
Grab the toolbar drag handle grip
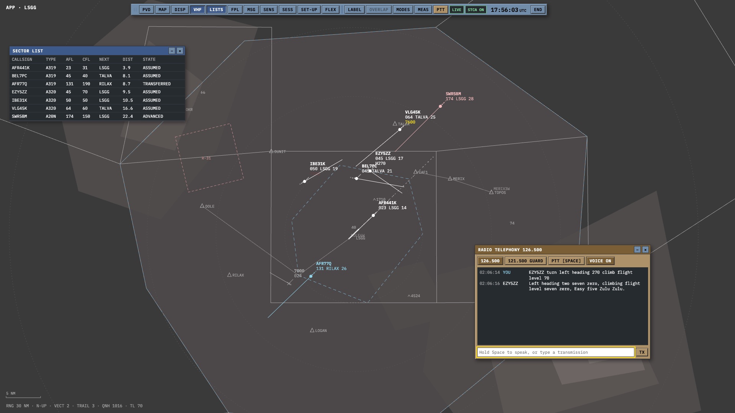pos(135,10)
